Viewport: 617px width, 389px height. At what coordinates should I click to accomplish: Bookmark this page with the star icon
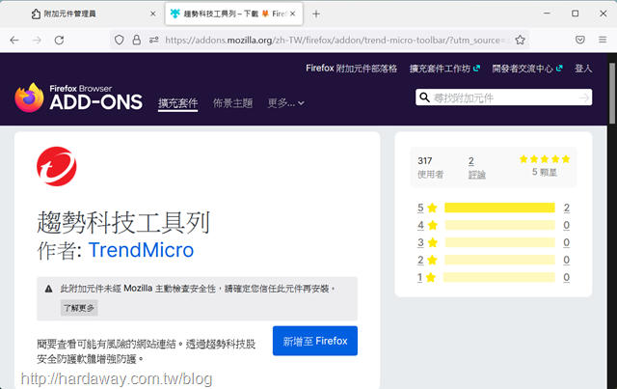pyautogui.click(x=521, y=40)
